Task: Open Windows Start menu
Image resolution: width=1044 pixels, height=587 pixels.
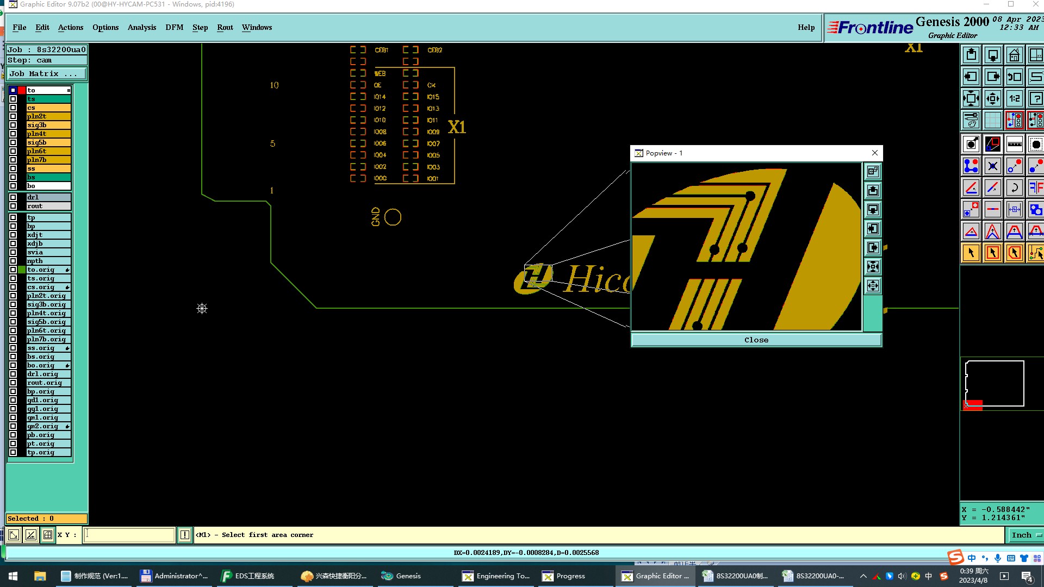Action: 13,576
